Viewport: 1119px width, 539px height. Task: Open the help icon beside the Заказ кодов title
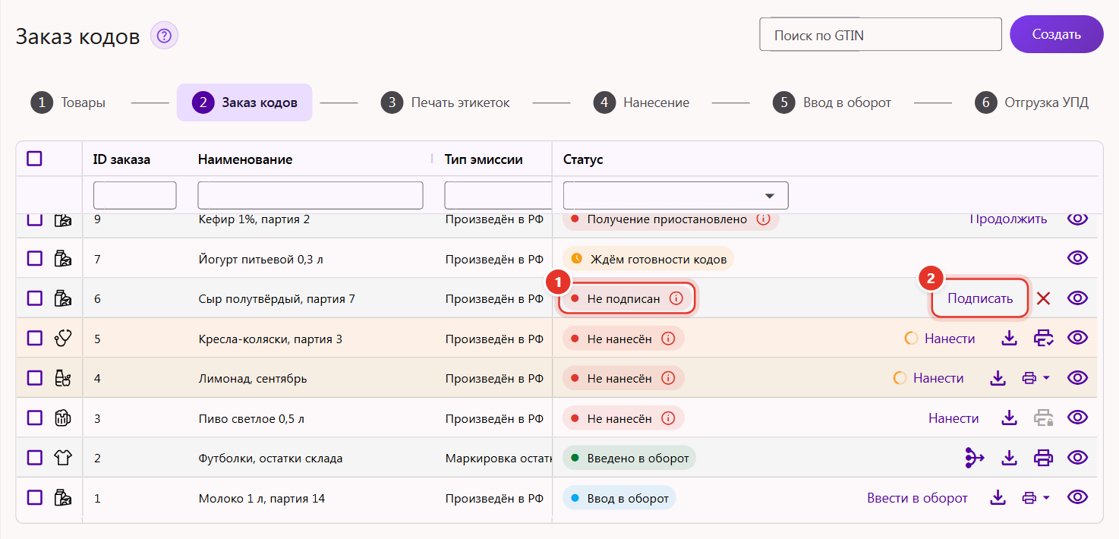tap(164, 35)
